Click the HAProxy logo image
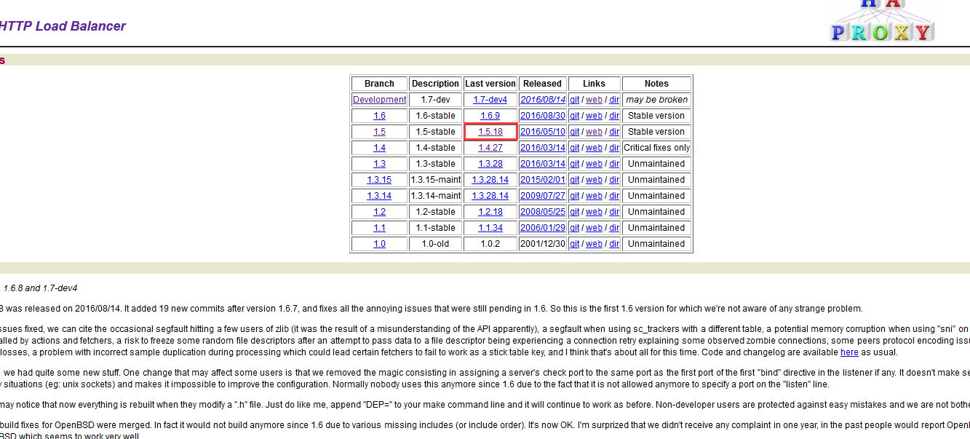The height and width of the screenshot is (439, 970). (882, 21)
